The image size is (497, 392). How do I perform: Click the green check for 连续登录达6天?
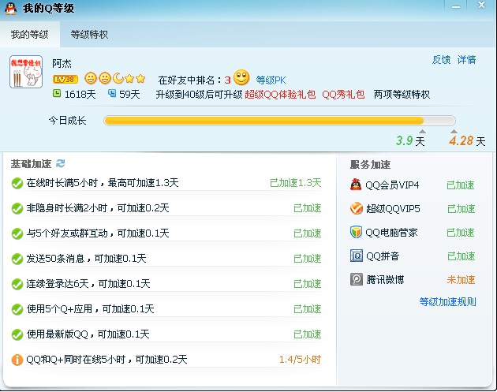[17, 284]
